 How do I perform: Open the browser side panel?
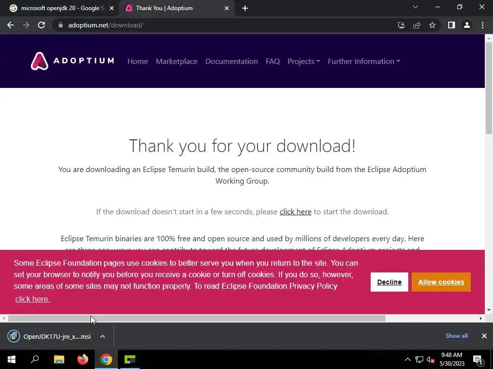tap(452, 25)
